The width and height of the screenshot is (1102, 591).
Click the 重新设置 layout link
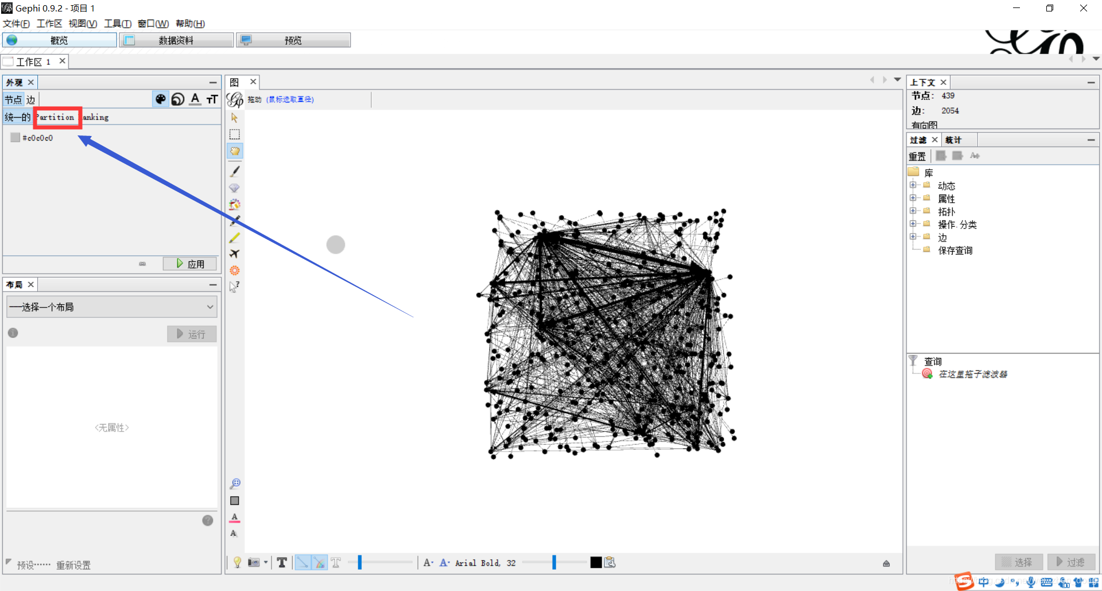tap(73, 565)
